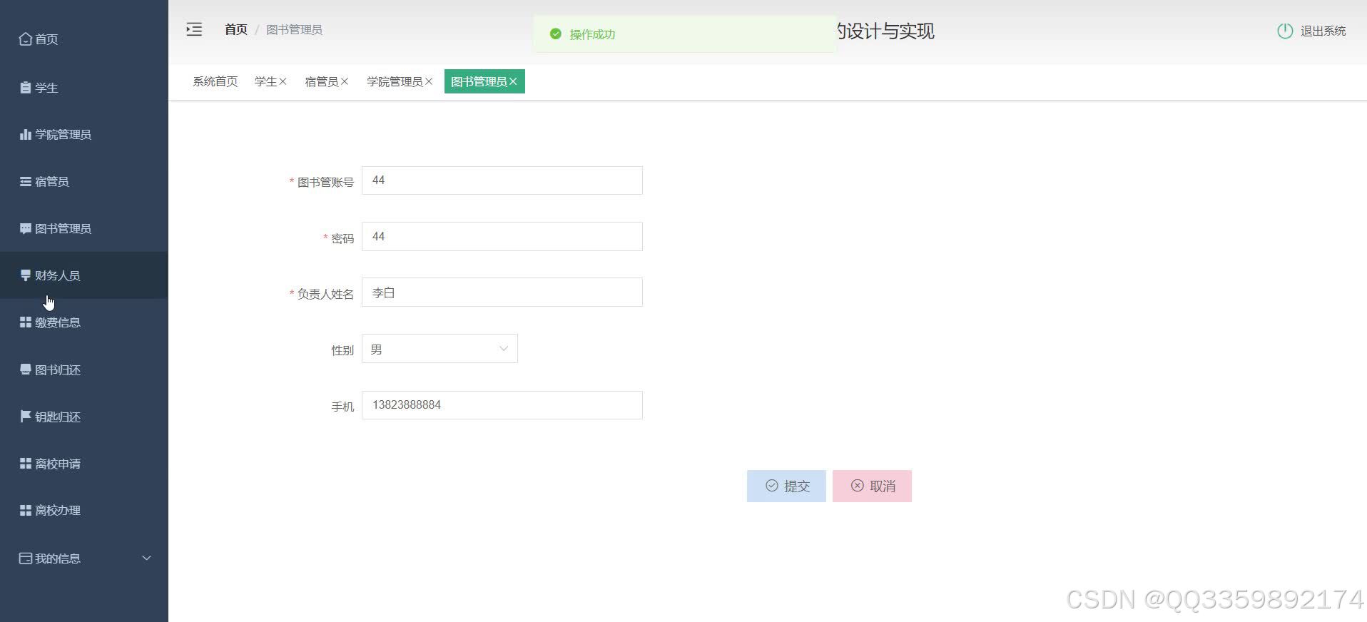
Task: Open 离校办理 sidebar menu item
Action: [x=84, y=510]
